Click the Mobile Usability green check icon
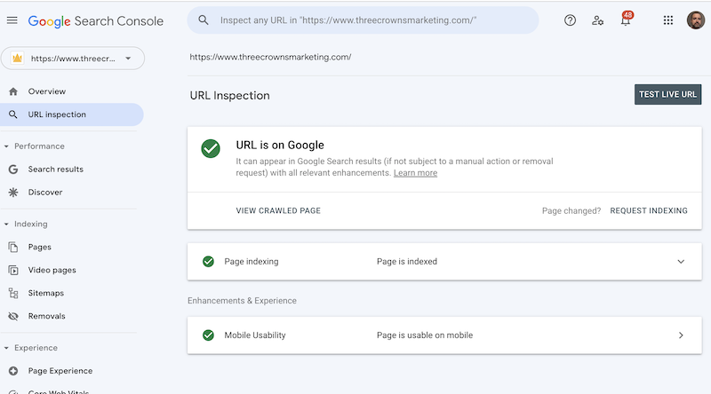 208,335
